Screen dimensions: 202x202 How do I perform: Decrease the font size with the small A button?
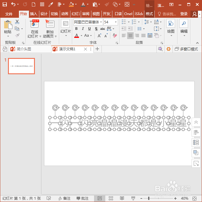106,35
